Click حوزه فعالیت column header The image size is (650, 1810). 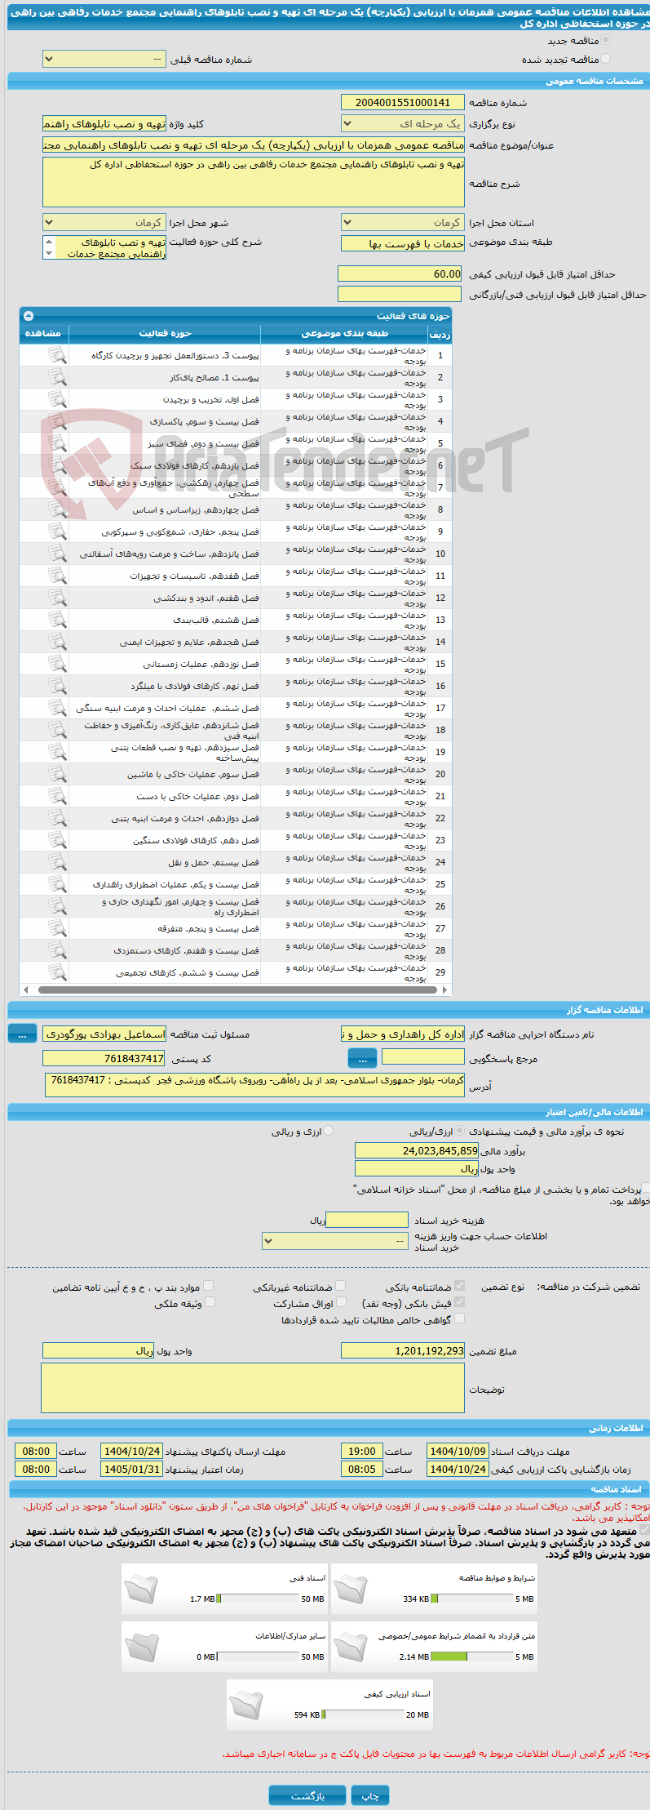pos(165,333)
